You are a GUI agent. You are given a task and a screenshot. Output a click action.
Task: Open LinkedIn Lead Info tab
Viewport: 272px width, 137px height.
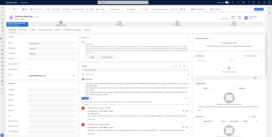(45, 30)
